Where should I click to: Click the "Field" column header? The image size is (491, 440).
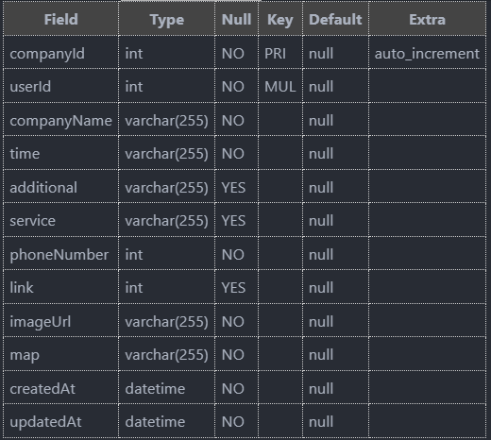pyautogui.click(x=61, y=20)
